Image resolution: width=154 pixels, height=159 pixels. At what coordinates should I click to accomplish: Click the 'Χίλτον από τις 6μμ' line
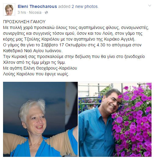point(34,62)
